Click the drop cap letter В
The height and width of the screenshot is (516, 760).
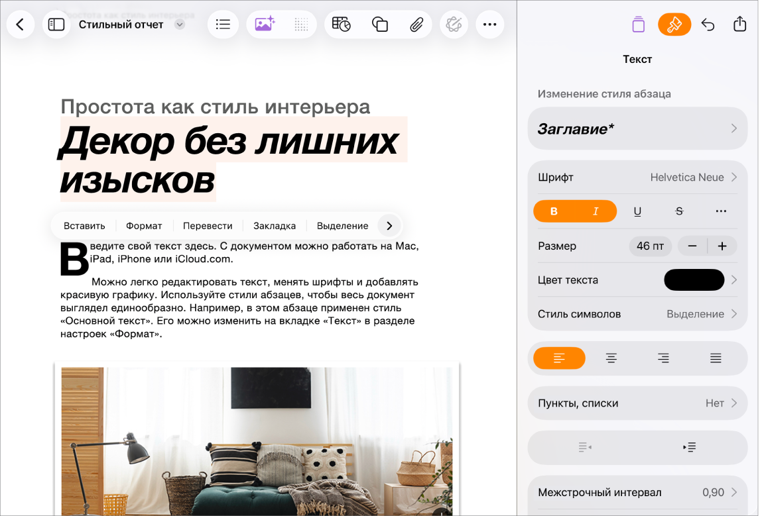(x=74, y=259)
